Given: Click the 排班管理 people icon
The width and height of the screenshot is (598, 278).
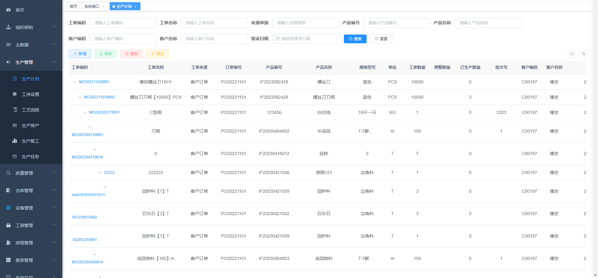Looking at the screenshot, I should (8, 243).
